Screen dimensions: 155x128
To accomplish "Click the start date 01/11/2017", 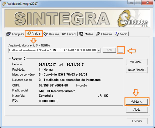I will [47, 65].
